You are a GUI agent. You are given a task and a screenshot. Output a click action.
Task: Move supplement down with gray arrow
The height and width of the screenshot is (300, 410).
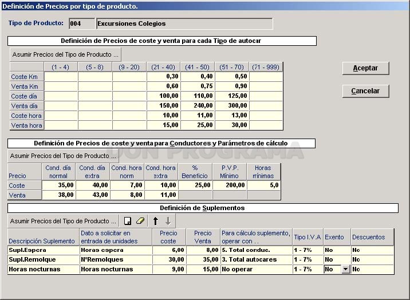(x=168, y=221)
